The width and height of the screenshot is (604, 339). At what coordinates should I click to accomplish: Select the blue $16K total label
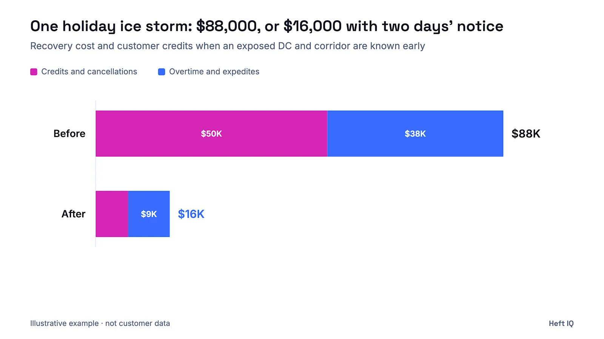pyautogui.click(x=191, y=214)
